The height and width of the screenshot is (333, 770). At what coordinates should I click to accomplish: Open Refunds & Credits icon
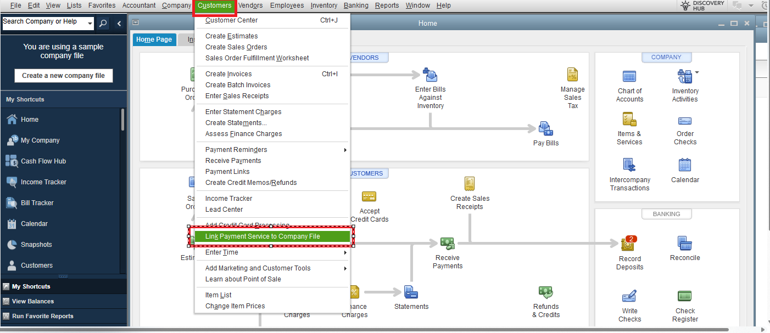[545, 292]
